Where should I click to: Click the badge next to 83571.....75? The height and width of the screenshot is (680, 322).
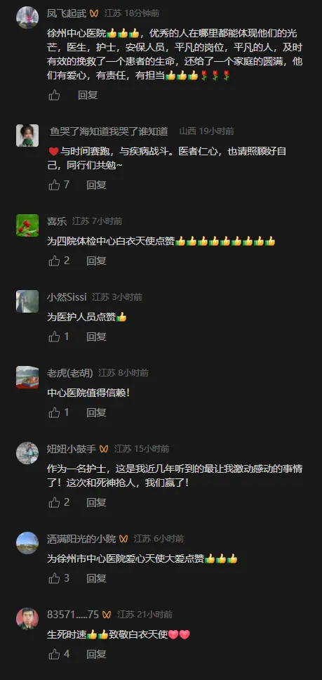click(x=107, y=615)
